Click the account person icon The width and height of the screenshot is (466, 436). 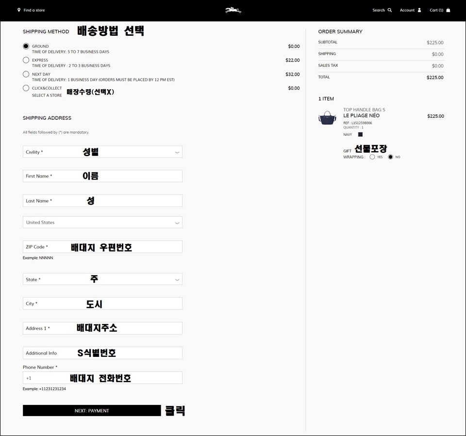click(x=419, y=10)
